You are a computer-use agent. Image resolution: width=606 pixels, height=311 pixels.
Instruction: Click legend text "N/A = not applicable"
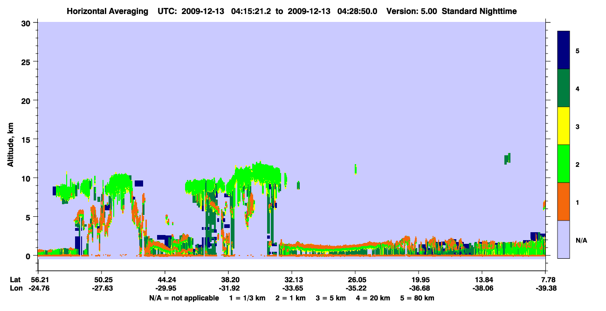click(184, 298)
